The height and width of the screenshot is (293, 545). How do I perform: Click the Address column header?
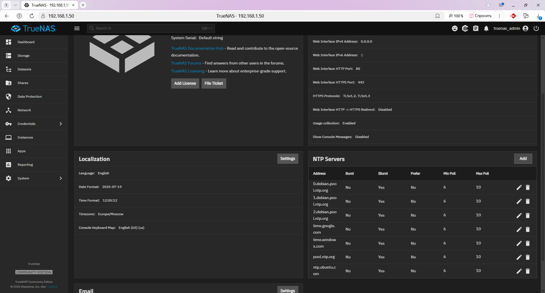click(x=319, y=173)
